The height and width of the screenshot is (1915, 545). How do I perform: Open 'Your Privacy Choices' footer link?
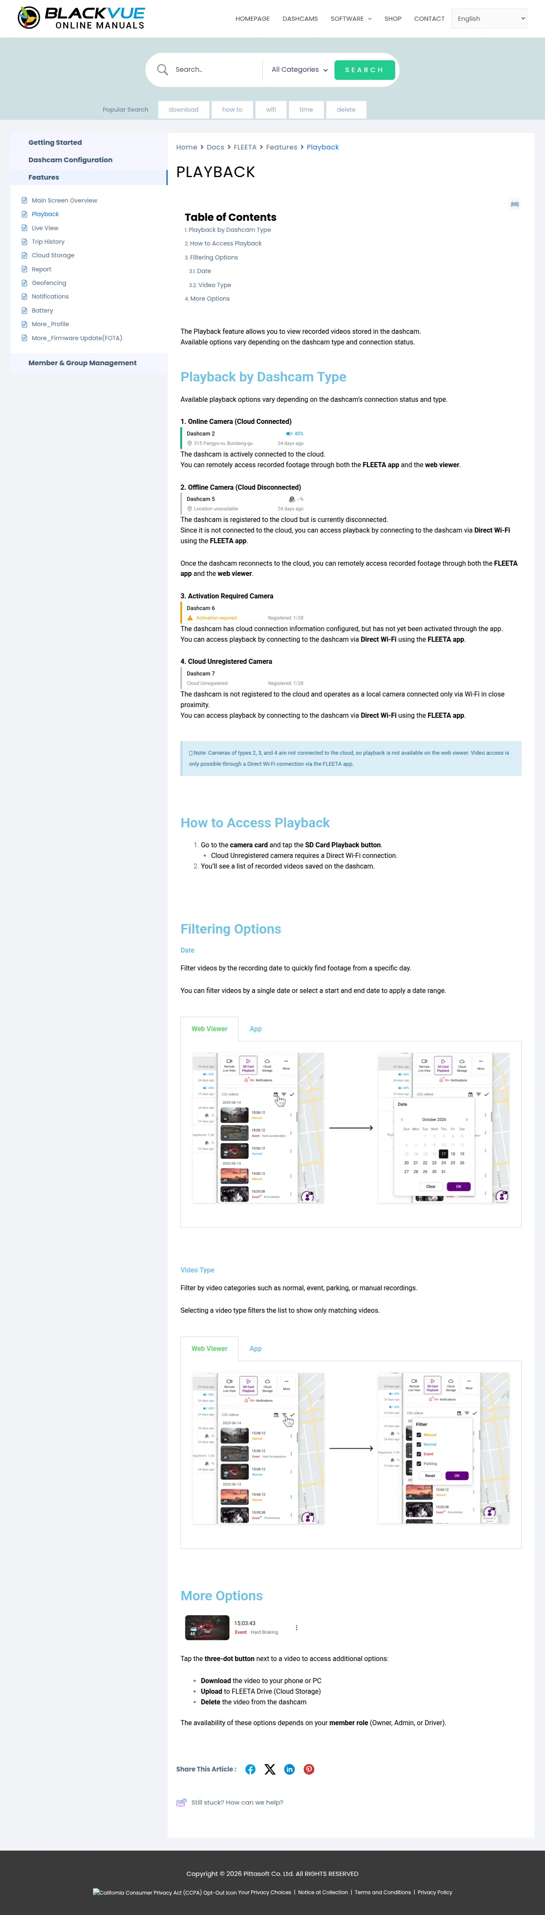[x=264, y=1892]
